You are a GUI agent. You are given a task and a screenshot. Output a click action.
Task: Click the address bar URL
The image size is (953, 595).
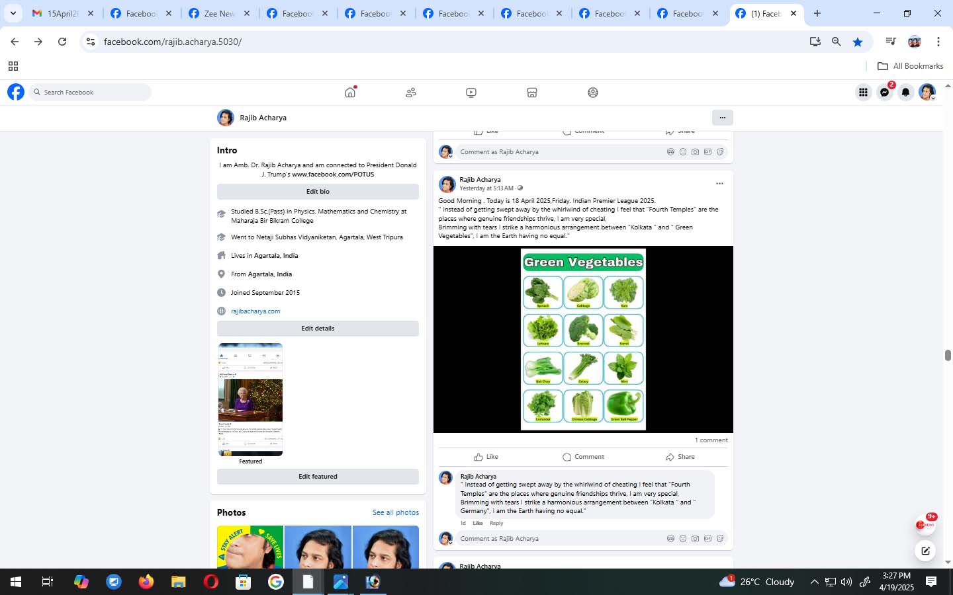coord(173,42)
